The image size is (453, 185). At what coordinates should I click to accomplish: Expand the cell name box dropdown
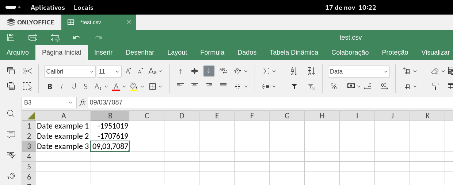71,103
